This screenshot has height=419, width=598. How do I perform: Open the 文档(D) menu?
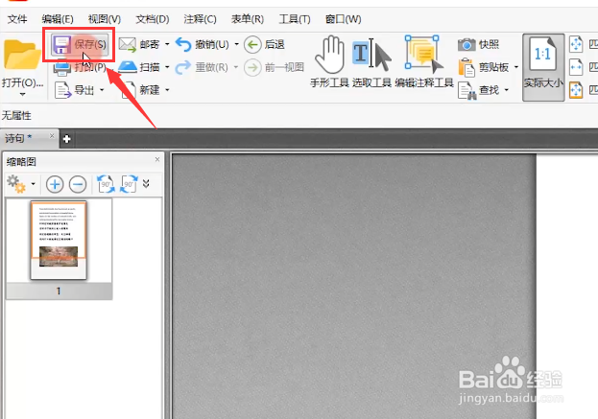pyautogui.click(x=153, y=18)
